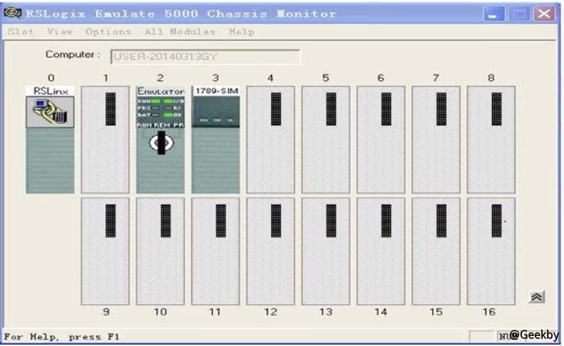Click the Computer name field
564x346 pixels.
(x=205, y=57)
